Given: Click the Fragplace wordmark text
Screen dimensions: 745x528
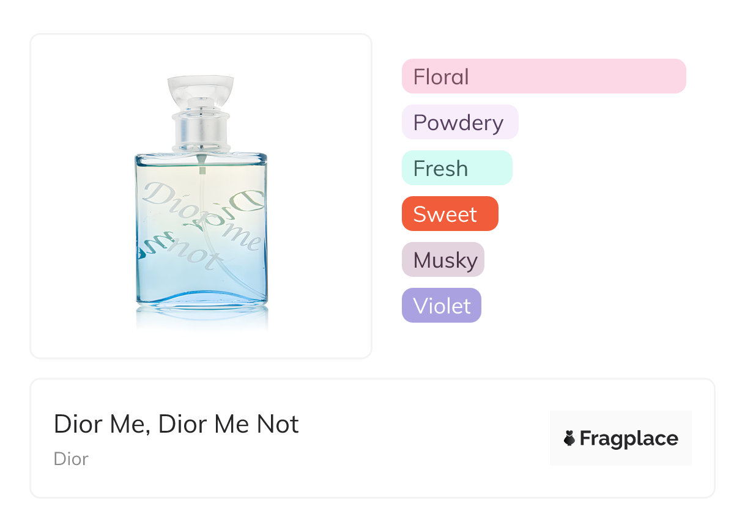Looking at the screenshot, I should pyautogui.click(x=629, y=439).
